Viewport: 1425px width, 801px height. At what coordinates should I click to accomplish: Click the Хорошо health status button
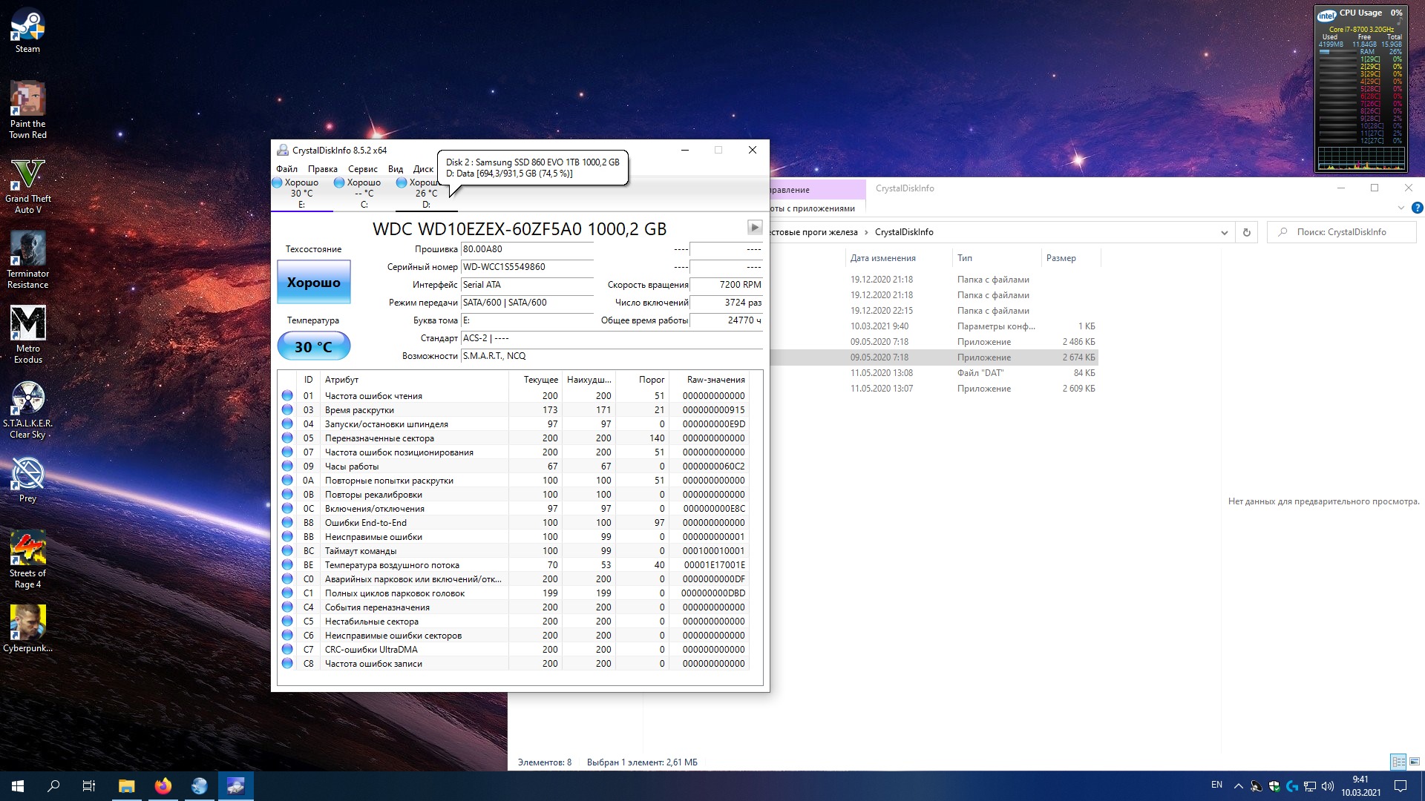pos(313,283)
